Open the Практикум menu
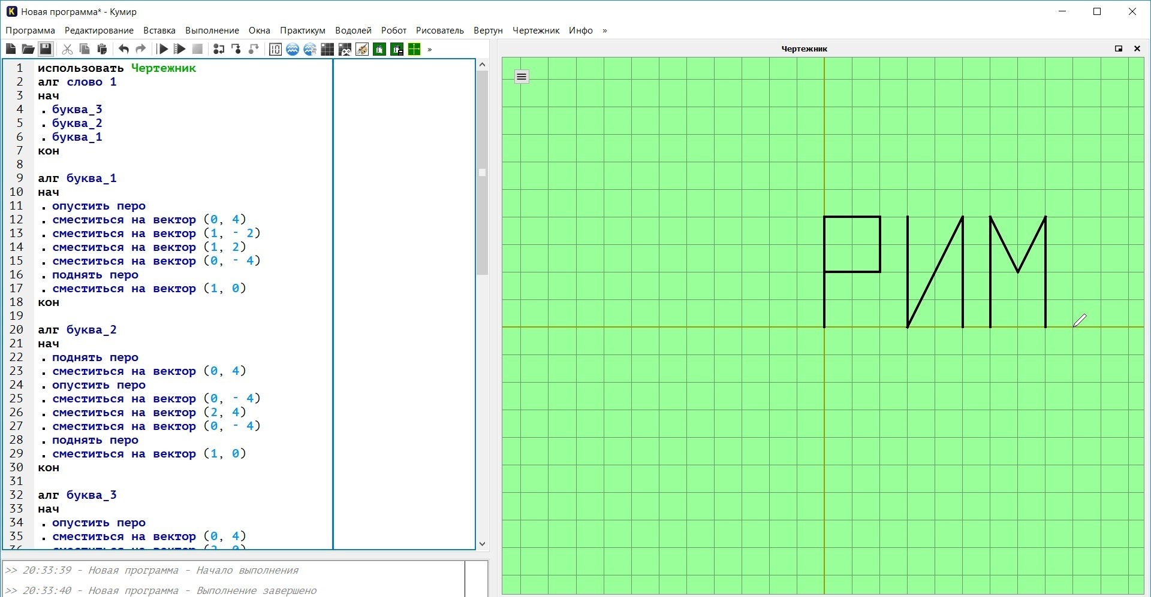1151x597 pixels. [x=303, y=31]
